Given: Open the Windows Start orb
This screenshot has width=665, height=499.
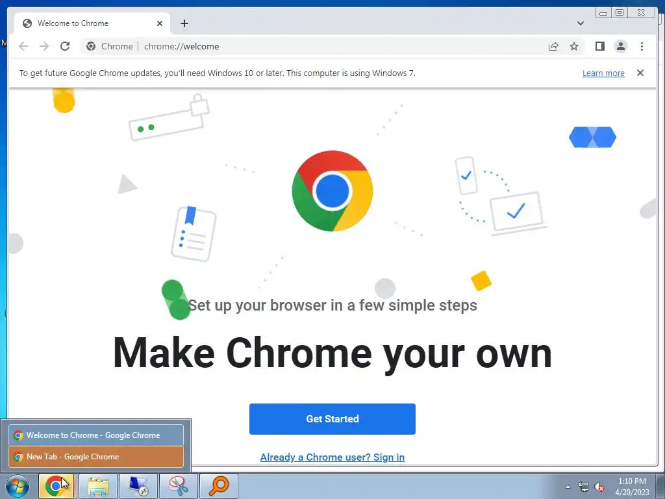Looking at the screenshot, I should click(18, 486).
